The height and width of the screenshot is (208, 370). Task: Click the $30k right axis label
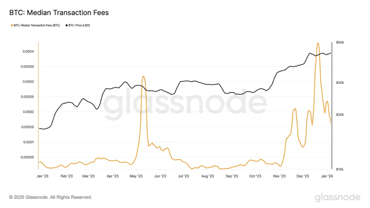click(340, 83)
